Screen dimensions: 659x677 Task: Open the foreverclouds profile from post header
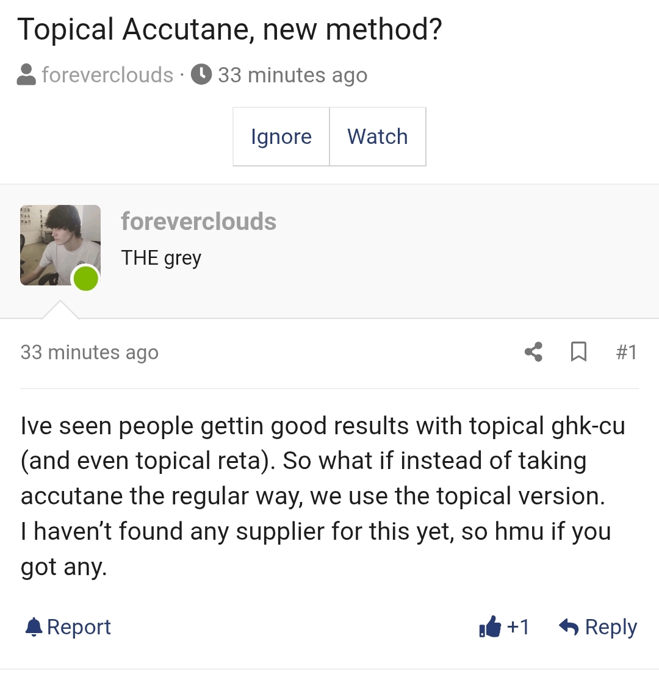tap(199, 221)
